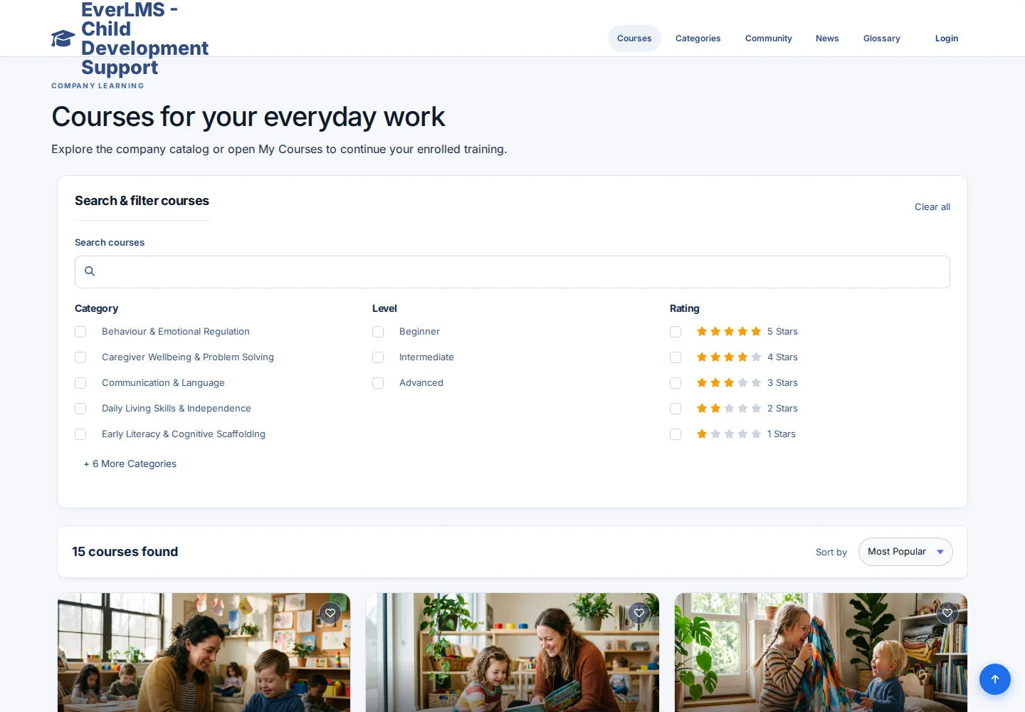Focus the Search courses input field
Viewport: 1025px width, 712px height.
click(512, 272)
